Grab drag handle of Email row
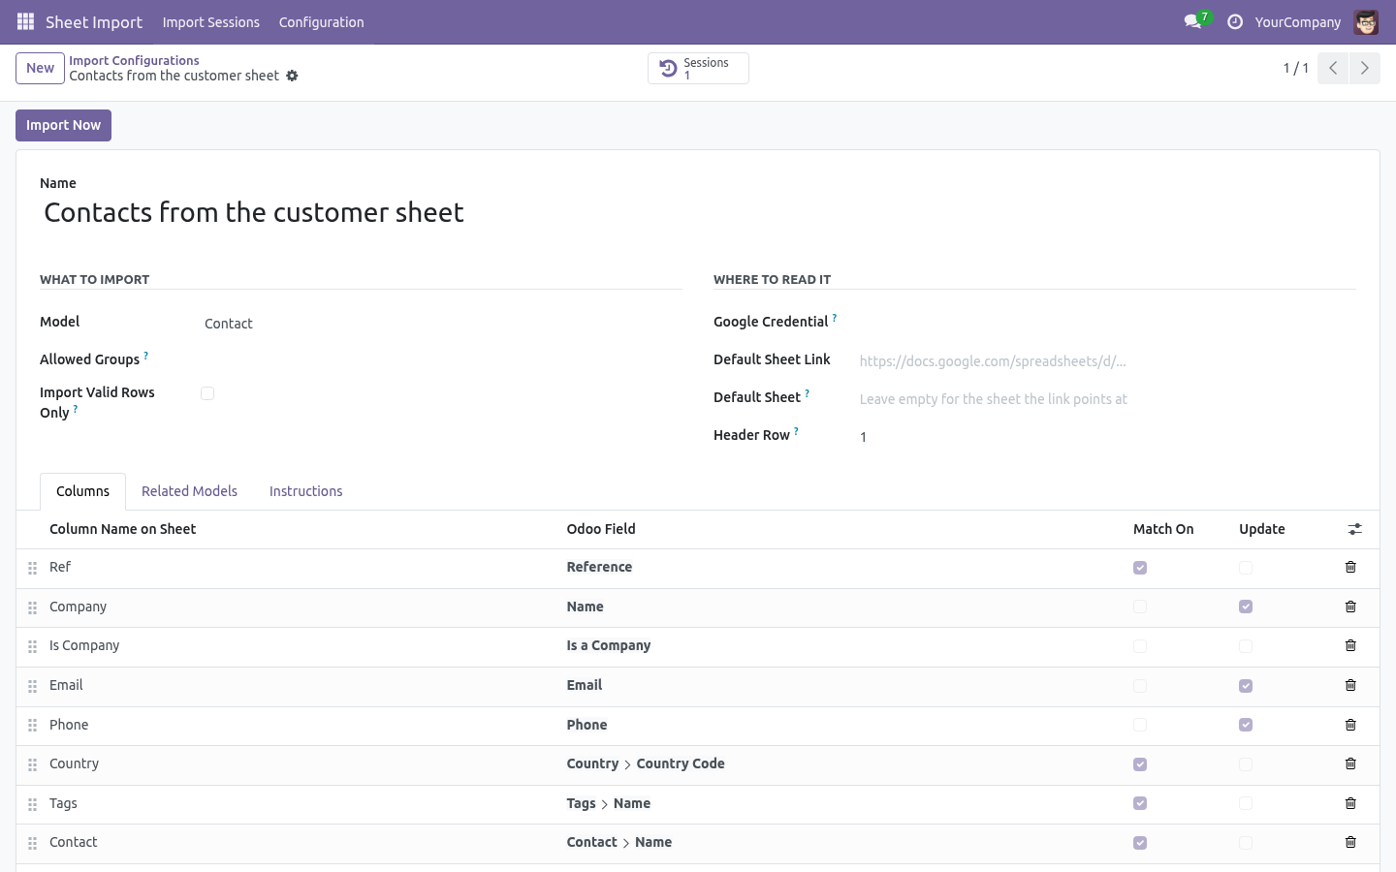This screenshot has width=1396, height=872. click(x=32, y=686)
